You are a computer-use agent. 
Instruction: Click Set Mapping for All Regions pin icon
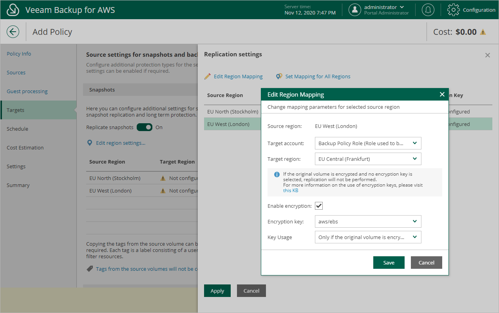(279, 76)
